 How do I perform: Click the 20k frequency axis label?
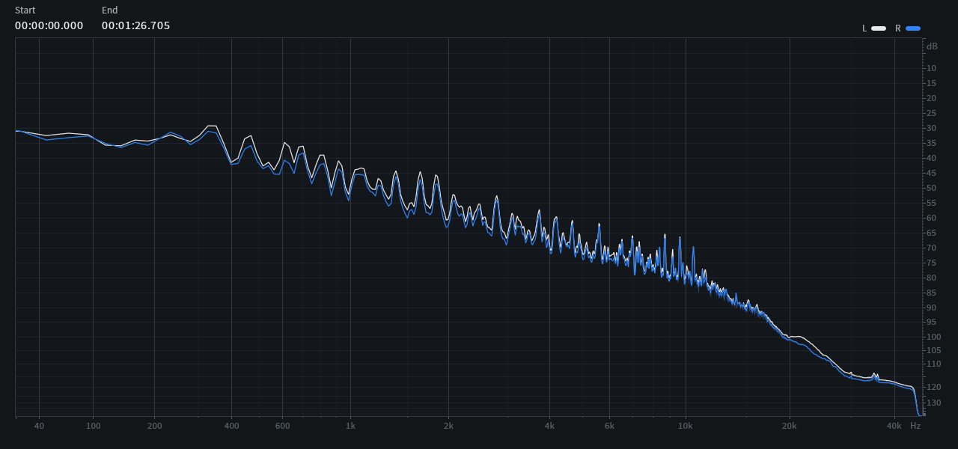tap(789, 426)
